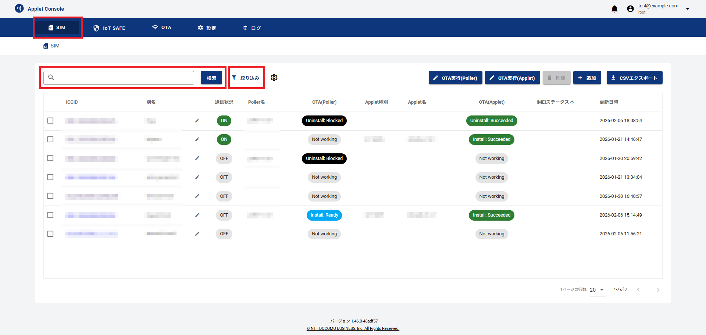Check the row updated 2026-02-06 11:56:21
Image resolution: width=706 pixels, height=335 pixels.
(50, 234)
